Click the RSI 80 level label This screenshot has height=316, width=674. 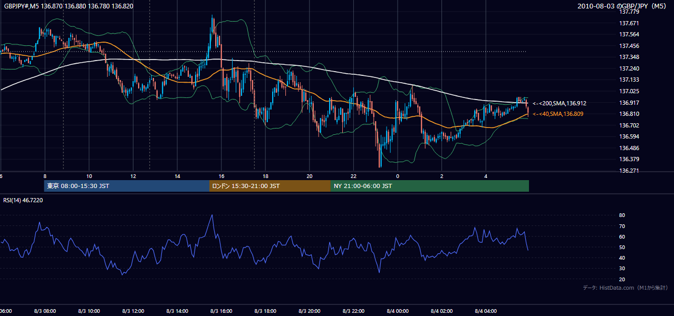coord(622,215)
